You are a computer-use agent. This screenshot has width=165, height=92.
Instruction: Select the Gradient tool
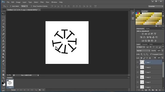point(3,51)
